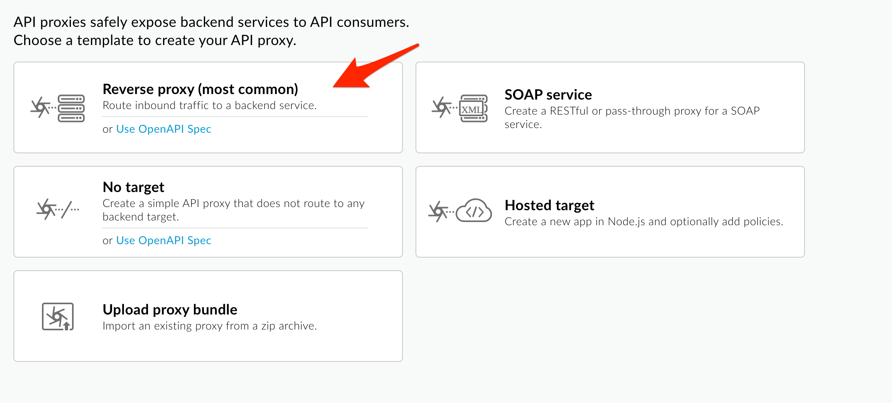Click "Create a RESTful or pass-through proxy" description
This screenshot has height=403, width=892.
point(632,118)
